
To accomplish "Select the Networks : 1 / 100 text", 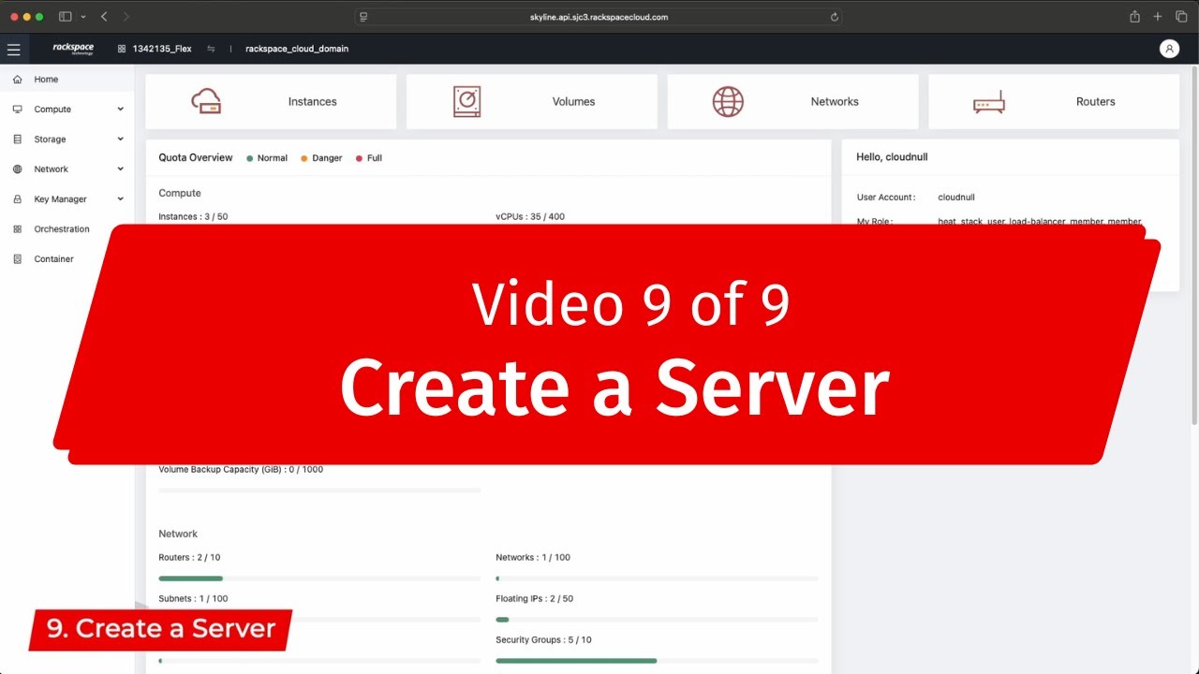I will pyautogui.click(x=533, y=557).
